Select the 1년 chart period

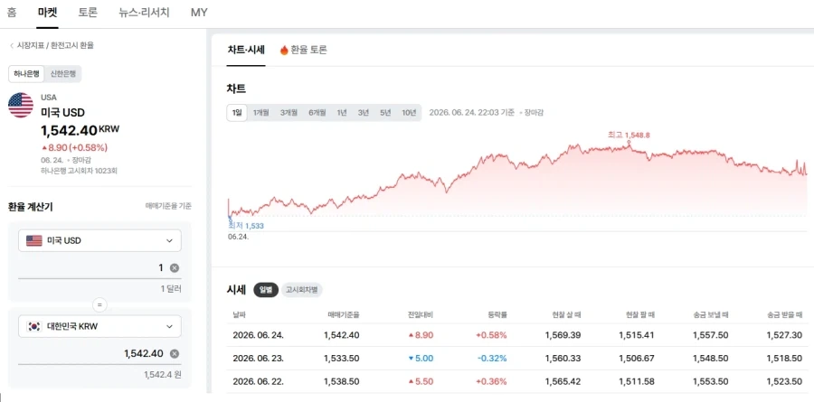click(342, 113)
